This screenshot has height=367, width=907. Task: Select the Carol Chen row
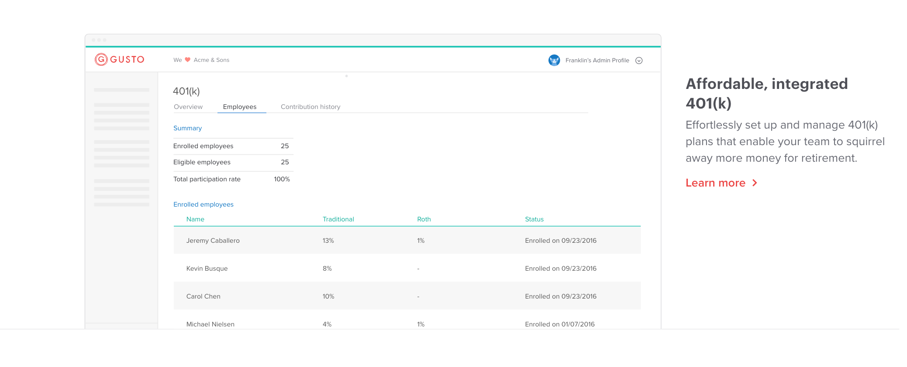point(407,296)
